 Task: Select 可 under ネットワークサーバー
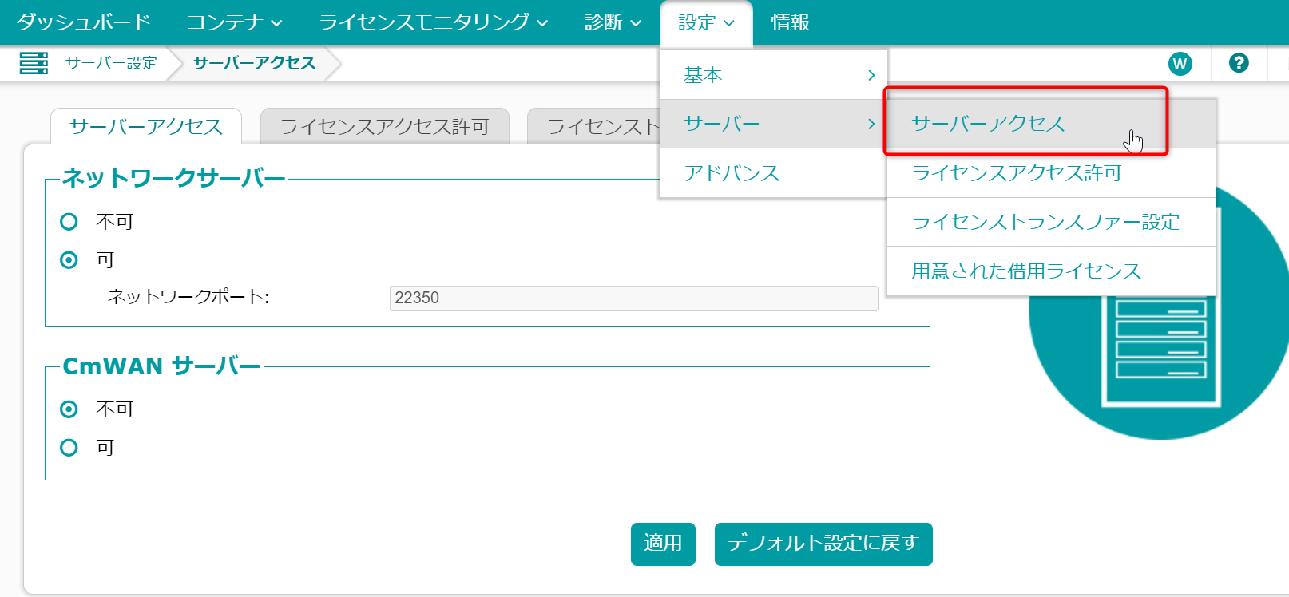(69, 260)
